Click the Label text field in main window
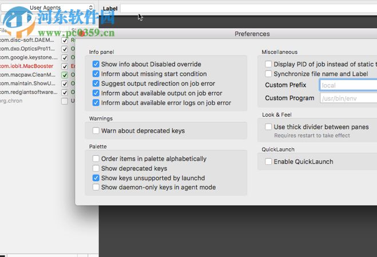Screen dimensions: 377x257 click(x=249, y=9)
